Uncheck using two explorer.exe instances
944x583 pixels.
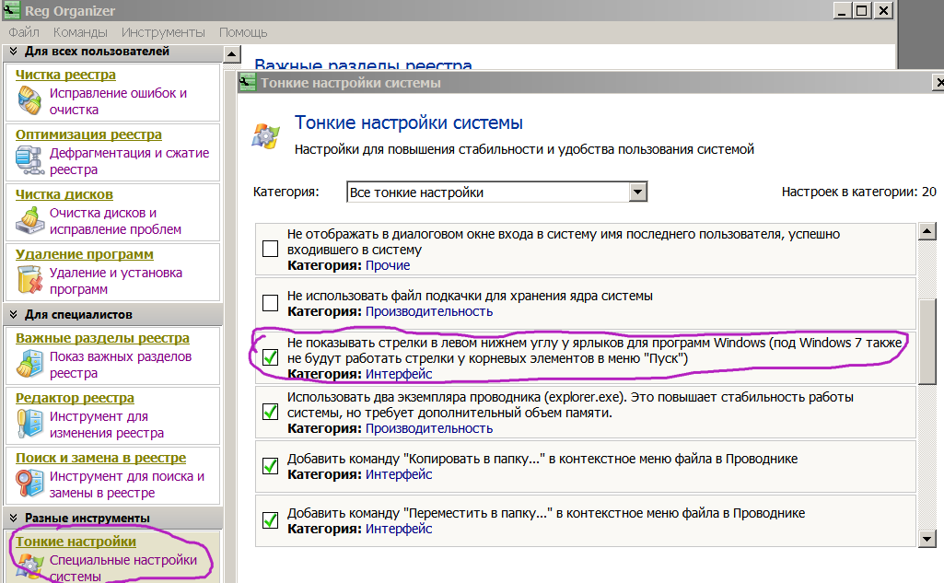271,412
